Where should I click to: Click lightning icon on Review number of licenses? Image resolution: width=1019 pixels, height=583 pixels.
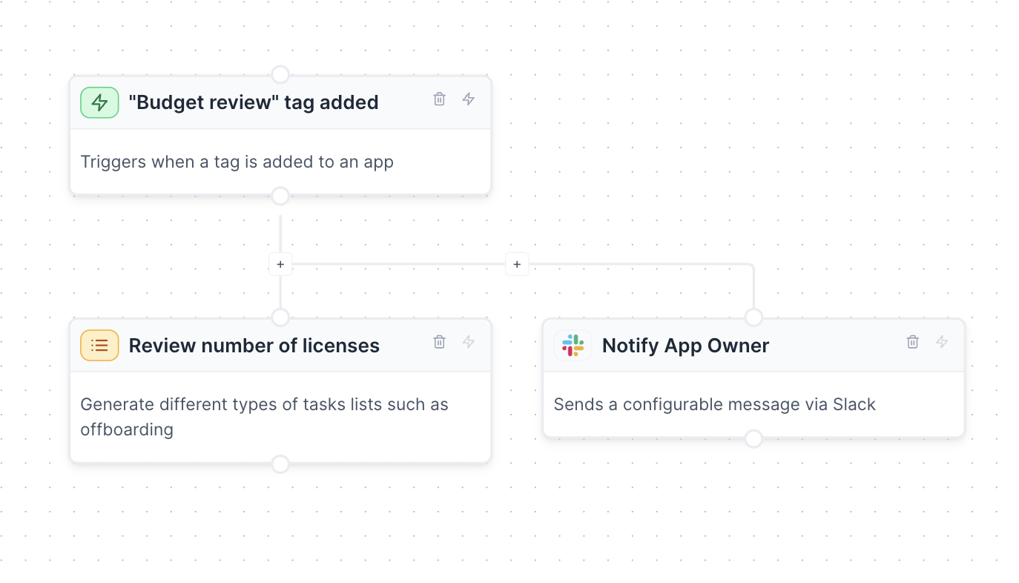(469, 342)
